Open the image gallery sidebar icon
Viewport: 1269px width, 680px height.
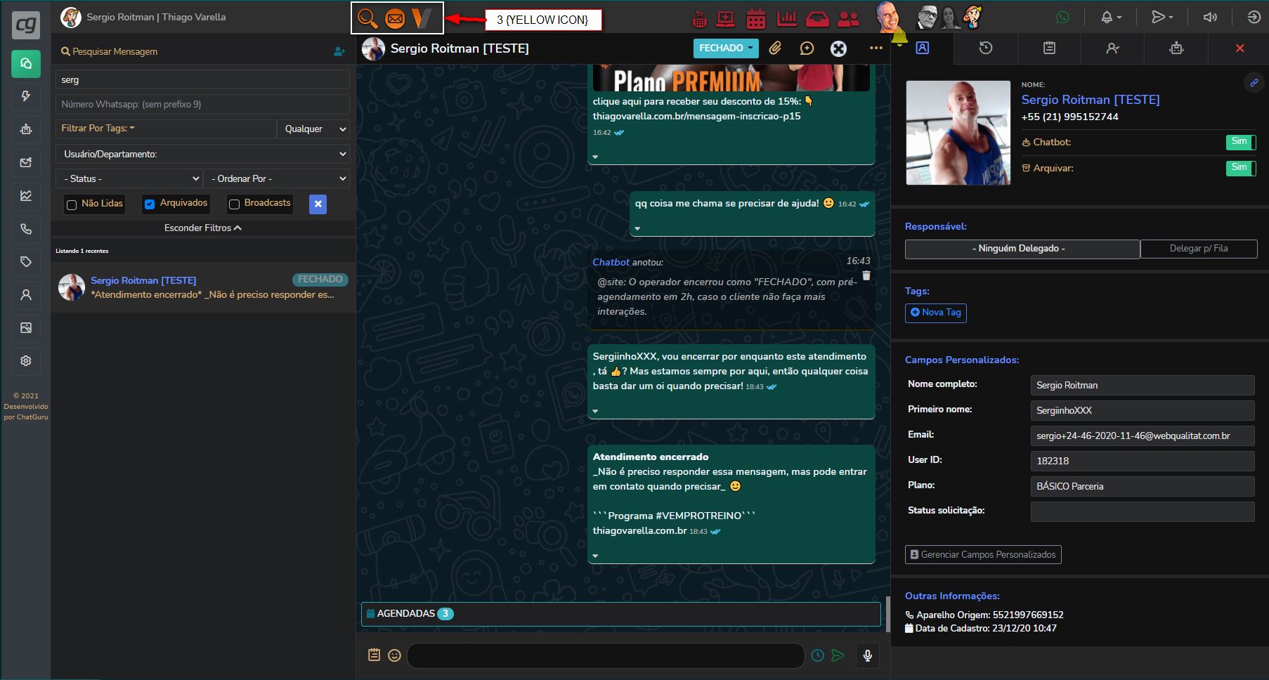26,327
